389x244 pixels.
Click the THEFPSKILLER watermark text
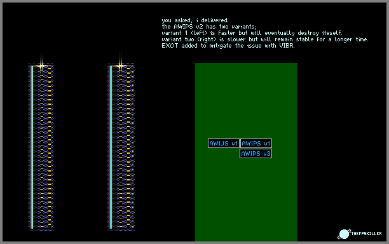tap(366, 233)
